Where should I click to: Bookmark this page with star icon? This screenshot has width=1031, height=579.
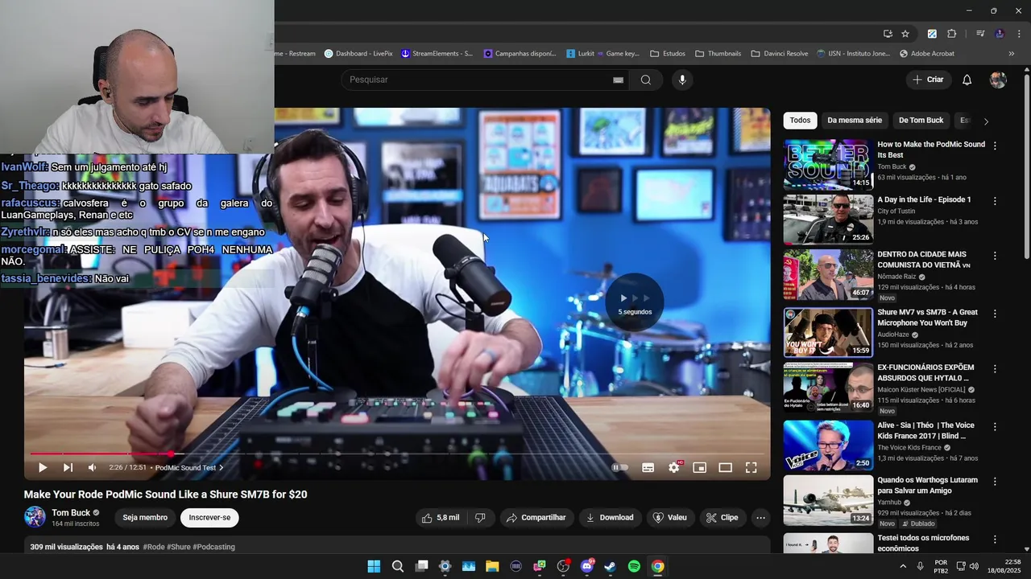905,34
